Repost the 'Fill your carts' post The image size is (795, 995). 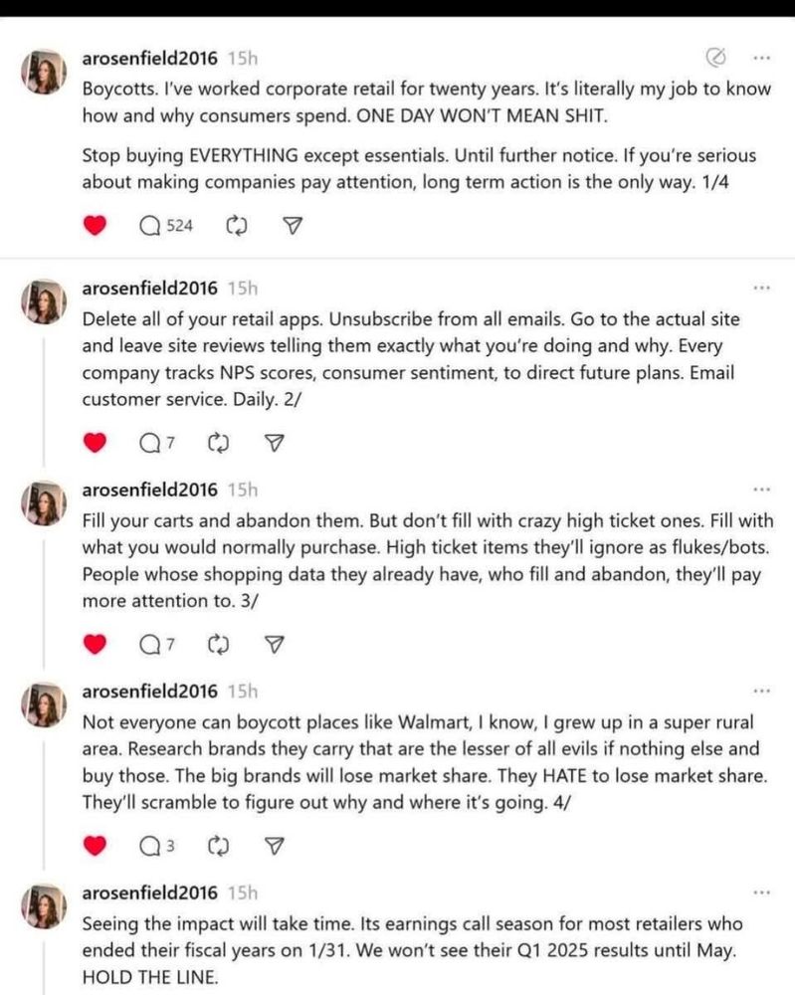coord(218,645)
